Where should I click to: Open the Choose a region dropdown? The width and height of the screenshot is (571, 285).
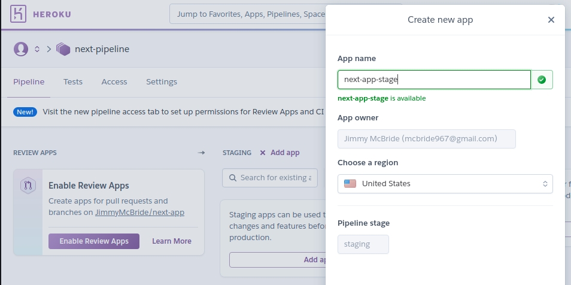[x=445, y=184]
